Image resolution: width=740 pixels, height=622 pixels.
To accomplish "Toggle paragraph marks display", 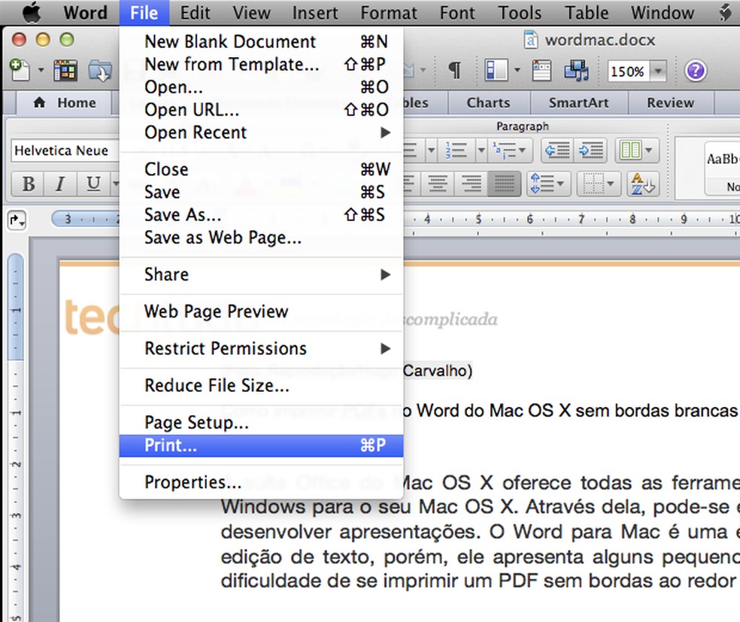I will coord(456,70).
